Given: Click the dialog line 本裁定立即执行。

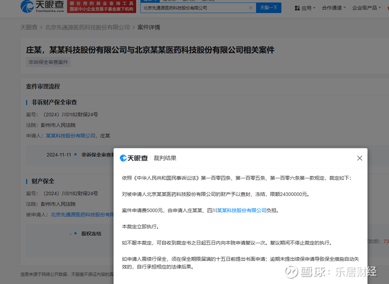Looking at the screenshot, I should [140, 226].
